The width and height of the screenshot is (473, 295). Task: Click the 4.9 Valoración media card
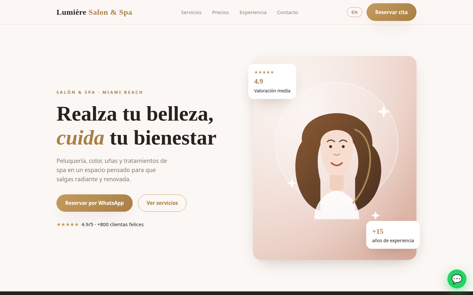click(x=272, y=81)
